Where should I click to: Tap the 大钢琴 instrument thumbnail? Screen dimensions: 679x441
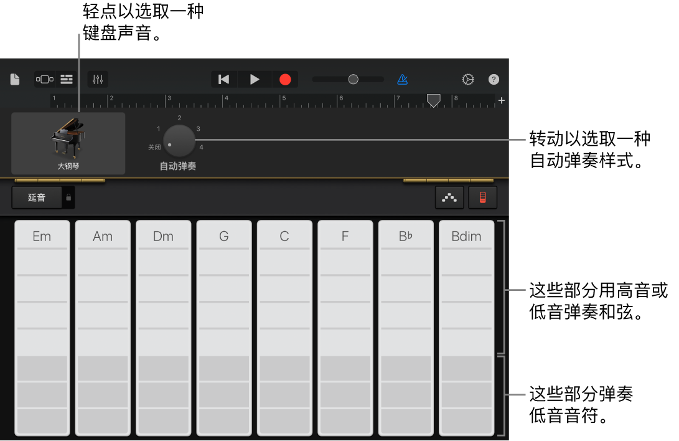click(x=68, y=143)
